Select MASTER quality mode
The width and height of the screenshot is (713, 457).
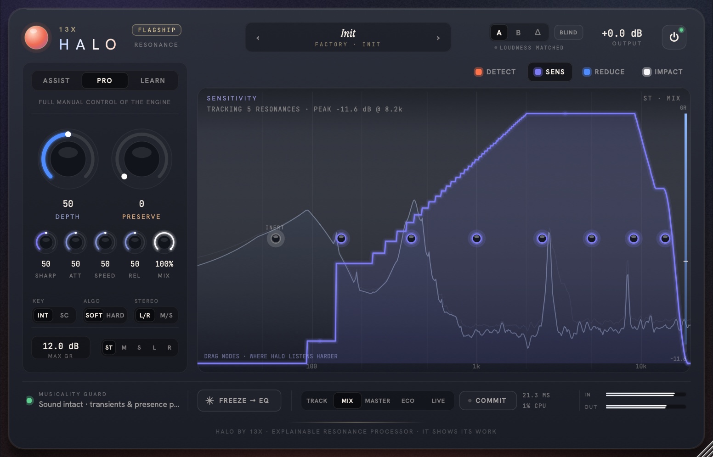378,401
